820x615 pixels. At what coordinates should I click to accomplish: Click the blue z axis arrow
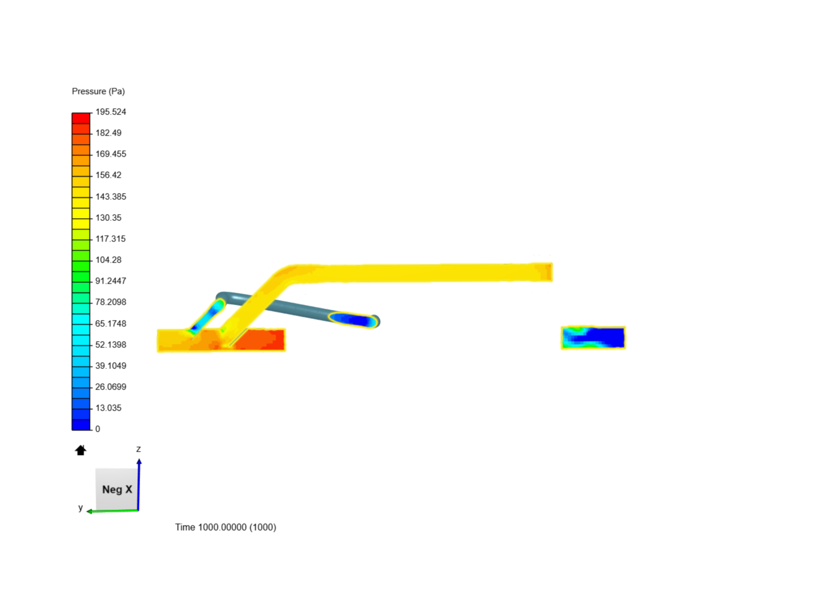coord(138,484)
